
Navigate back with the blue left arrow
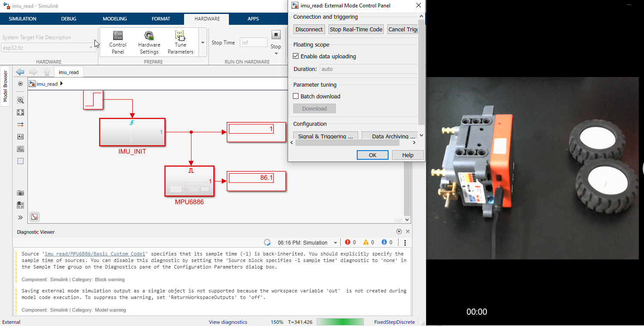tap(20, 72)
